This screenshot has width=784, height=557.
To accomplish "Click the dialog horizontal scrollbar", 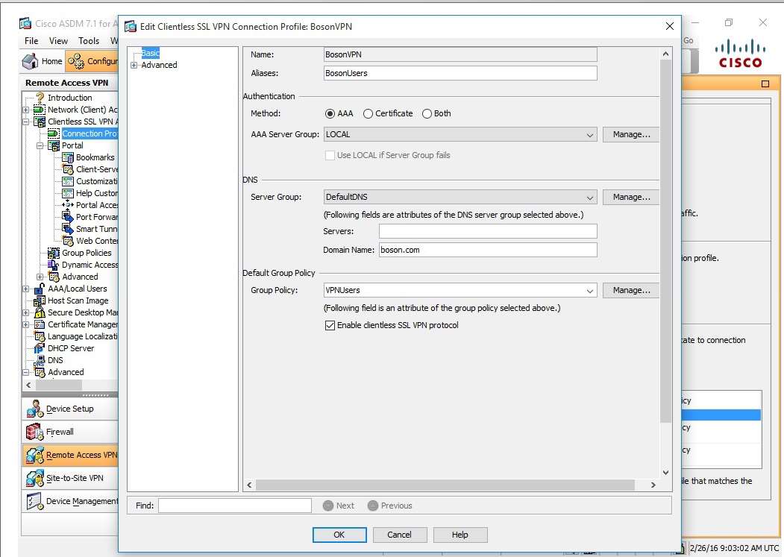I will coord(445,485).
